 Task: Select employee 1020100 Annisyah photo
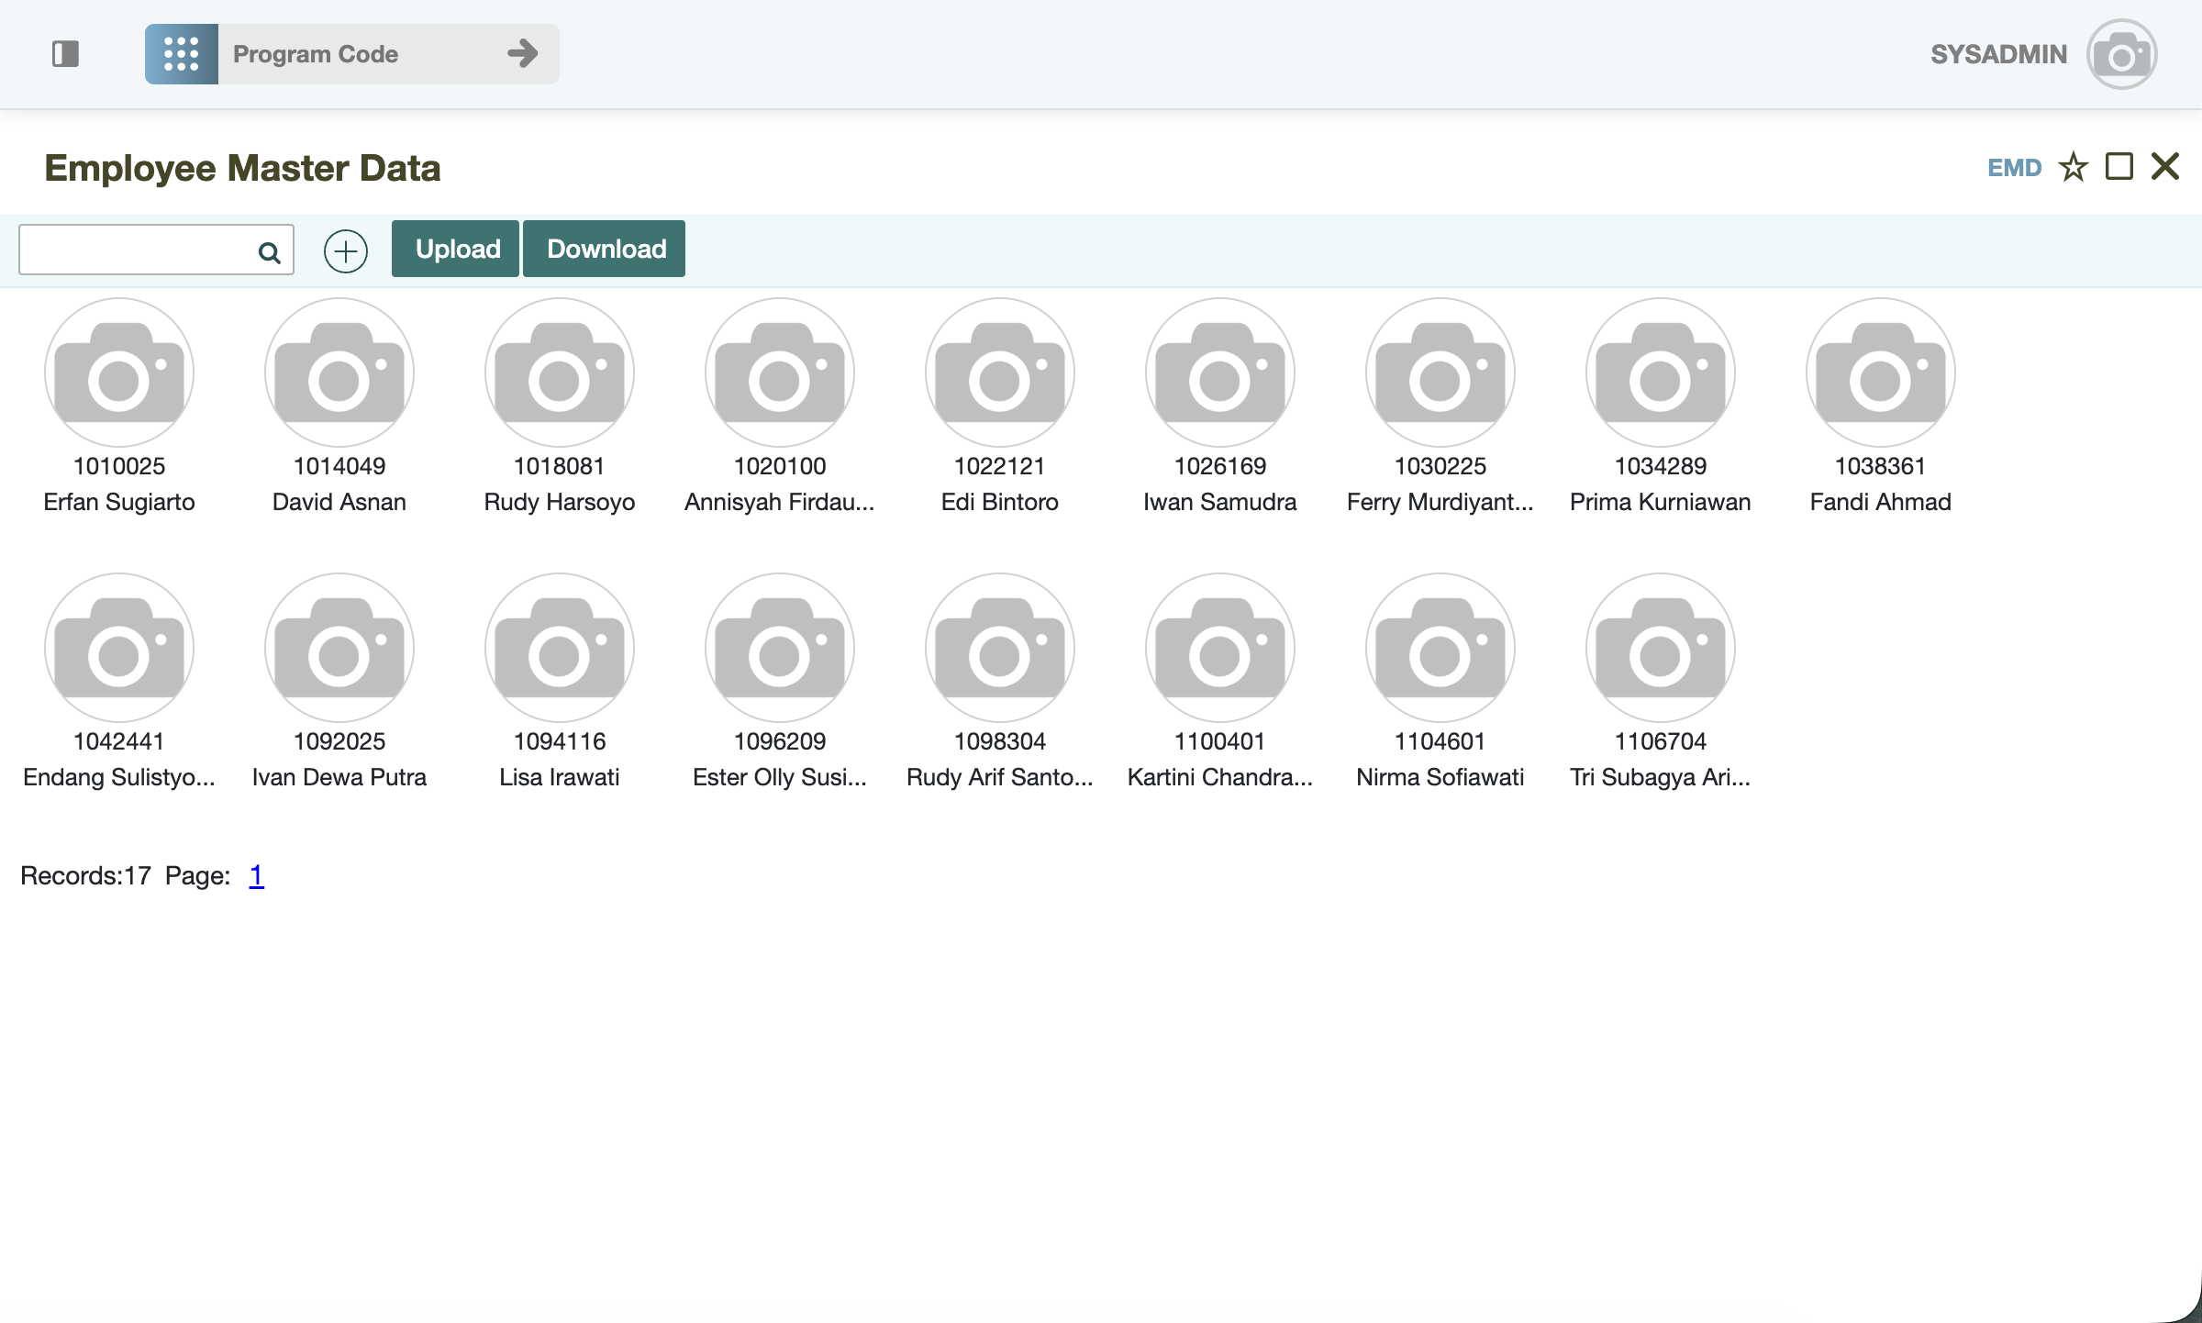click(x=780, y=372)
